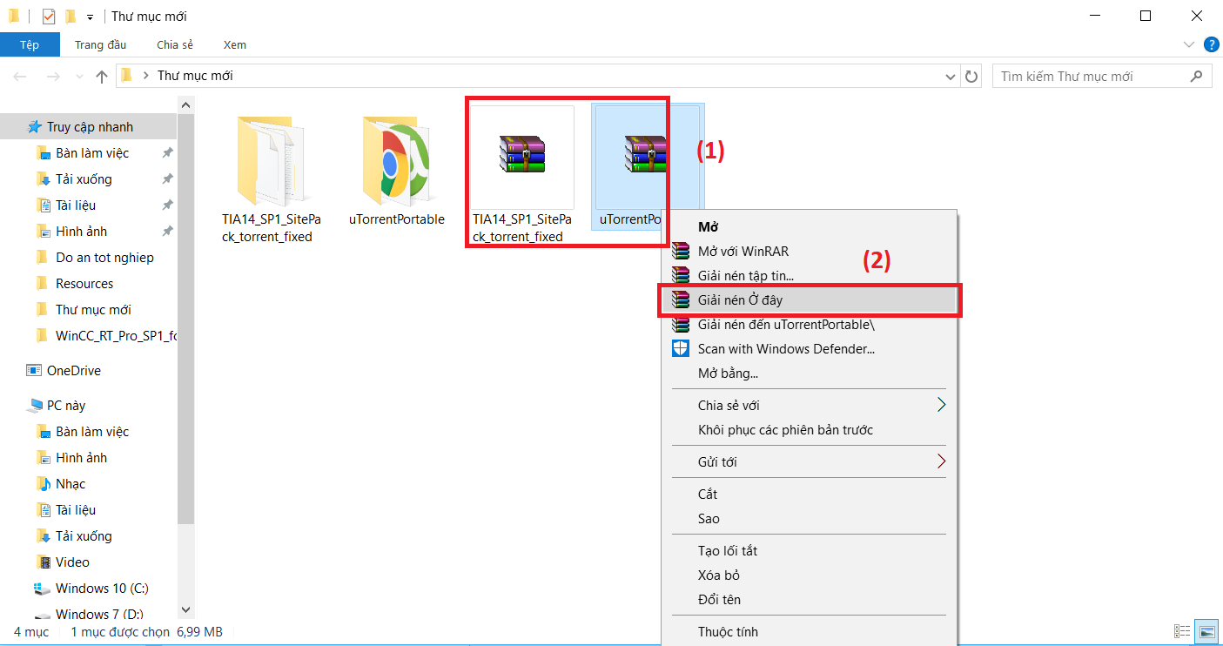Expand the Gửi tới submenu arrow
Image resolution: width=1223 pixels, height=646 pixels.
pyautogui.click(x=941, y=461)
